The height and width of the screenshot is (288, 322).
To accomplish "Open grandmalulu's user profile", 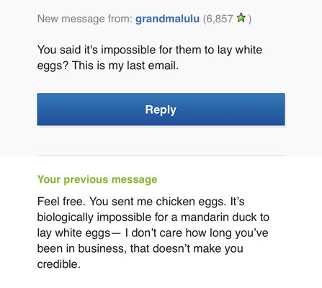I will [x=167, y=19].
